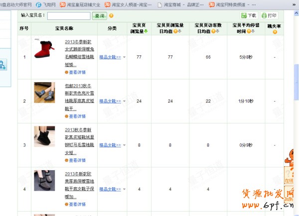
Task: Open the 淘宝皇冠店铺大全 bookmark
Action: (x=80, y=4)
